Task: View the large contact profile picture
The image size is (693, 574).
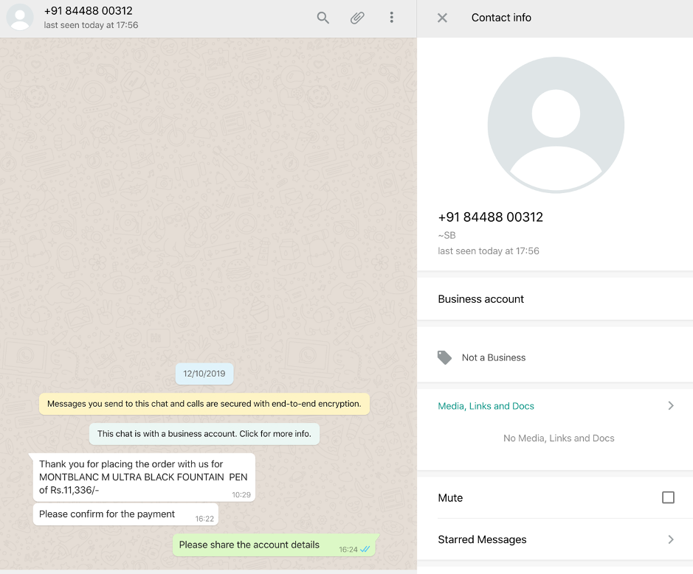Action: coord(556,125)
